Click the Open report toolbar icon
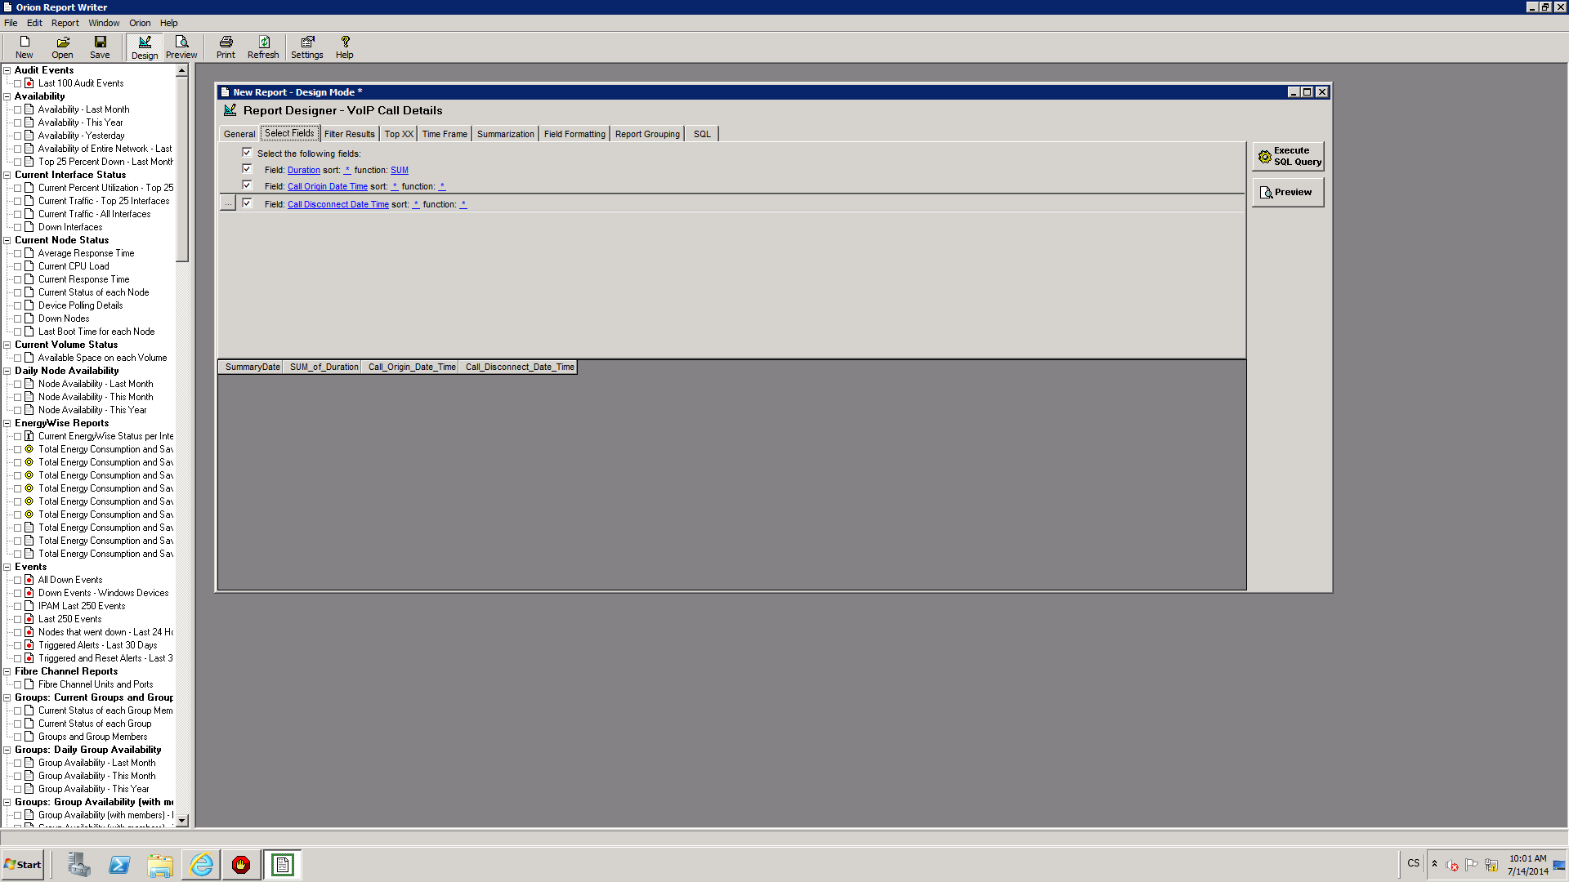1569x882 pixels. [x=62, y=47]
